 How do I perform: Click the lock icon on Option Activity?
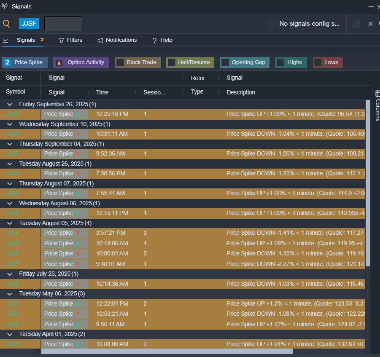(x=59, y=62)
